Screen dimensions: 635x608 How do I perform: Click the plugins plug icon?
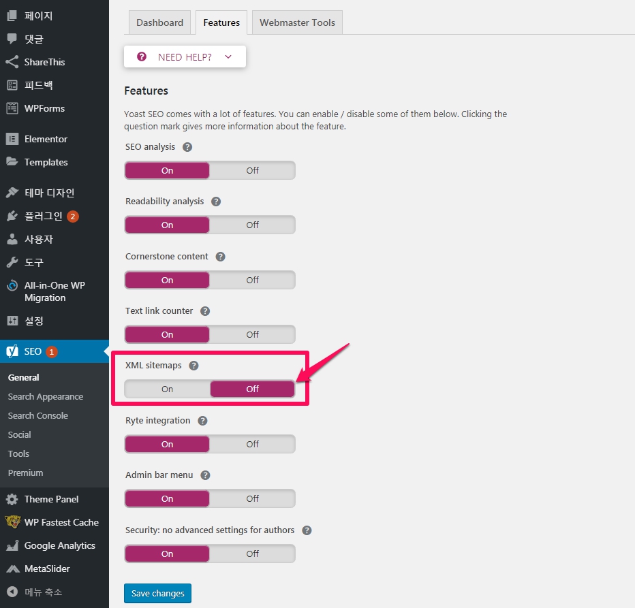pyautogui.click(x=12, y=216)
